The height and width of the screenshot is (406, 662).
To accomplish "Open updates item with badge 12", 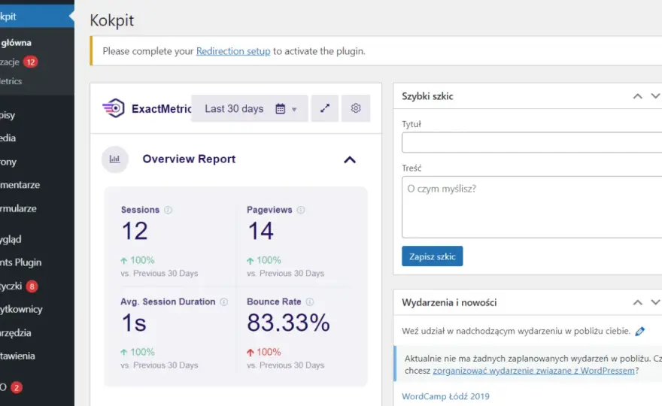I will coord(19,62).
